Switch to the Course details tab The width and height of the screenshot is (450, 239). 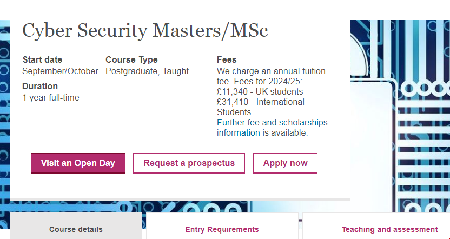(x=76, y=229)
